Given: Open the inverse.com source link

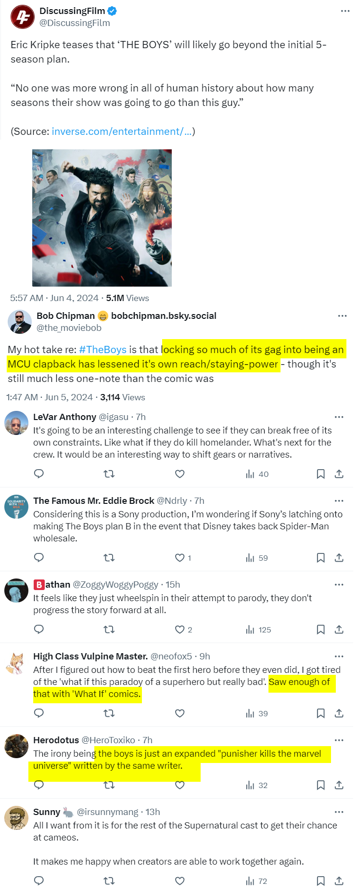Looking at the screenshot, I should click(x=122, y=131).
